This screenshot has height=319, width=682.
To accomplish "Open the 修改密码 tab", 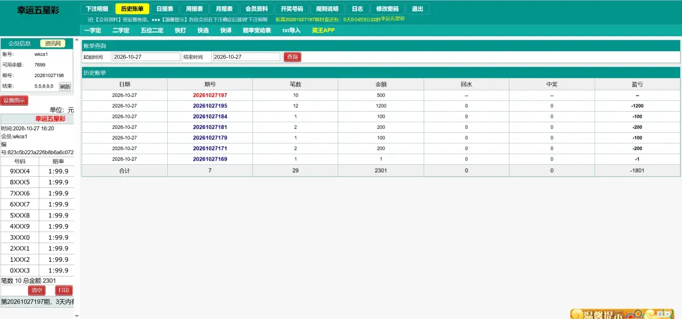I will pos(387,9).
